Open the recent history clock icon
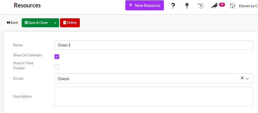Viewport: 258px width, 113px height. (201, 6)
